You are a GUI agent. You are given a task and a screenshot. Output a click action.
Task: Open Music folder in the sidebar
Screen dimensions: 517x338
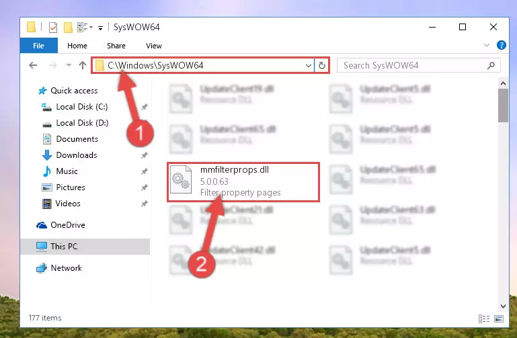pyautogui.click(x=67, y=171)
